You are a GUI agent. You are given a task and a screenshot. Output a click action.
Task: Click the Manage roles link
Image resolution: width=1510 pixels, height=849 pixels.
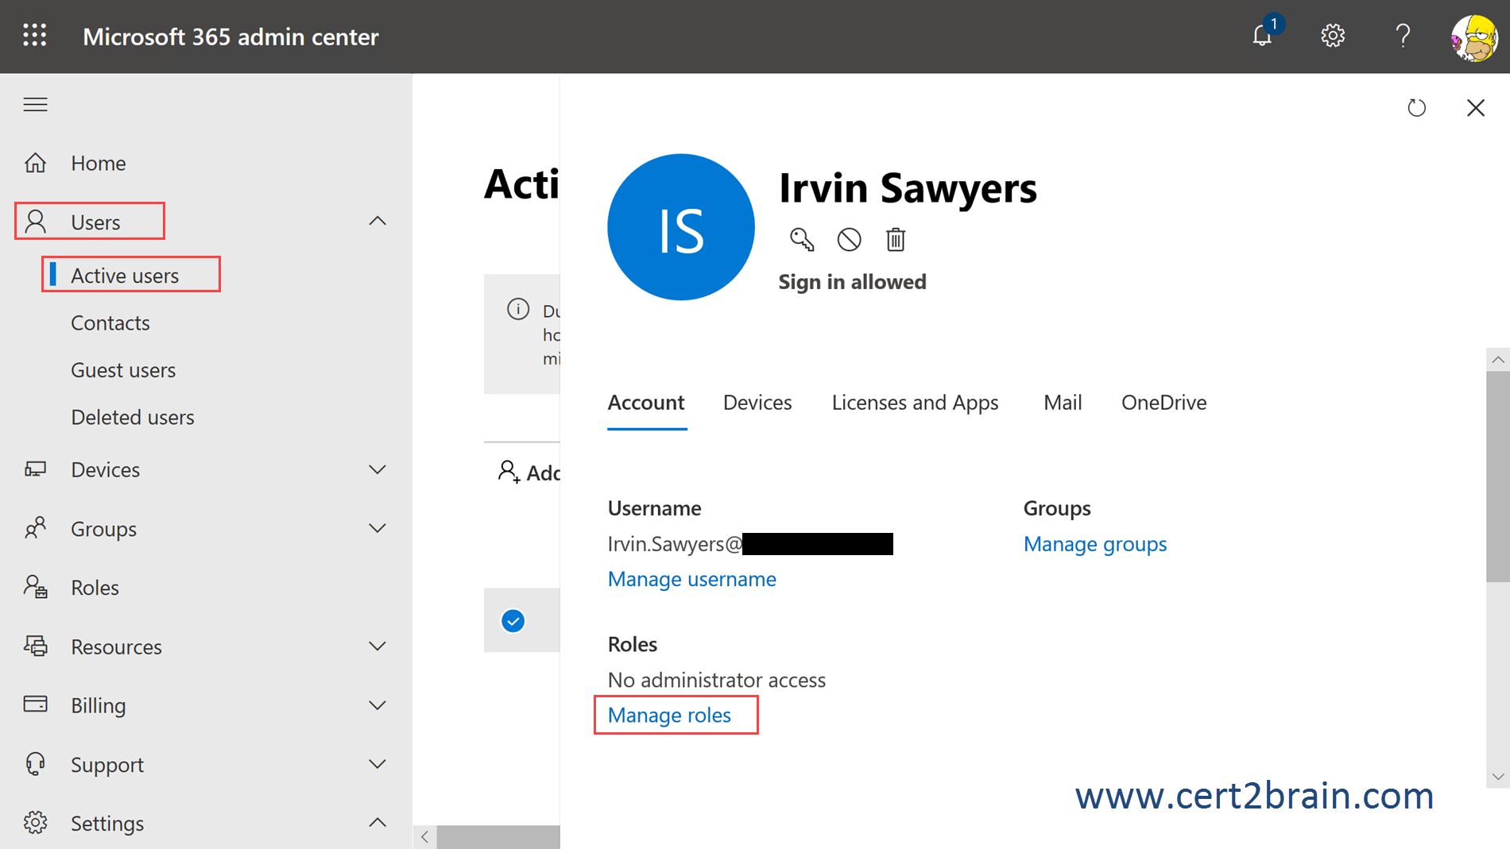pyautogui.click(x=668, y=715)
